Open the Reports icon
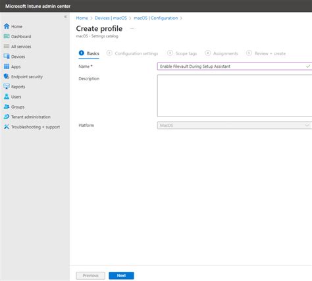312x281 pixels. [7, 87]
